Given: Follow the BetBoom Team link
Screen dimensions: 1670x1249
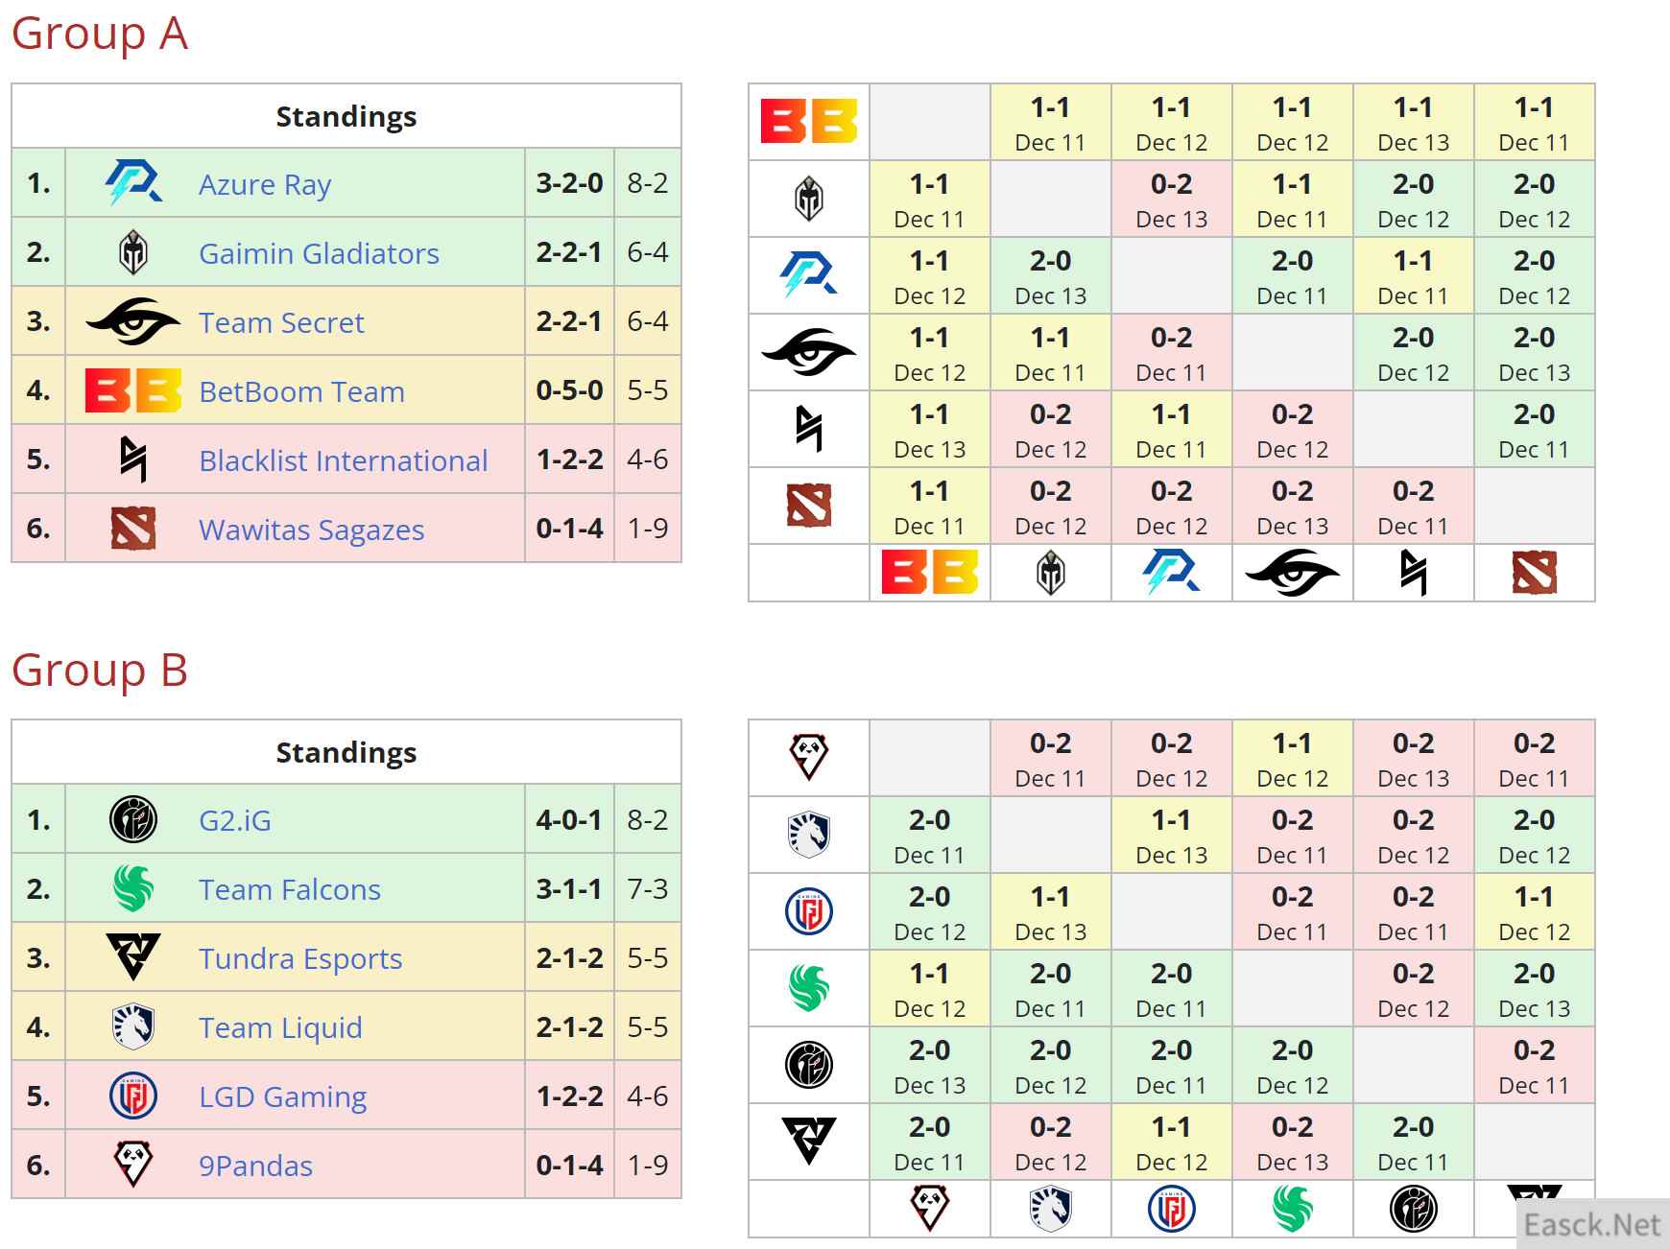Looking at the screenshot, I should 301,391.
